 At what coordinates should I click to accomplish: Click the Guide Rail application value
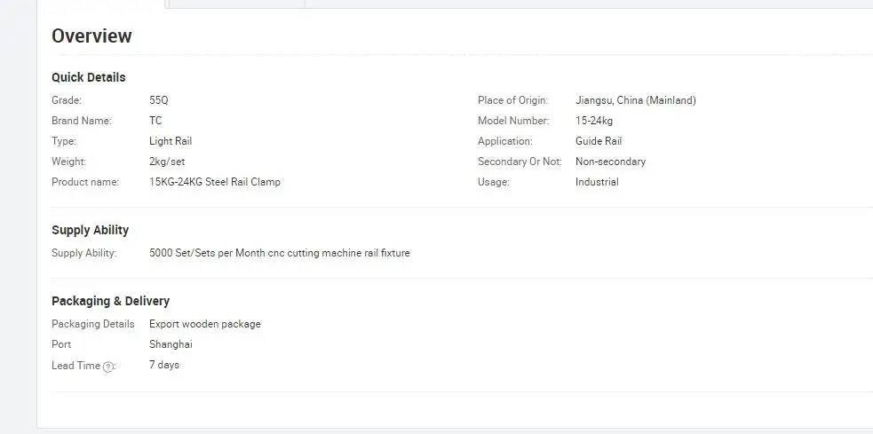click(x=599, y=141)
